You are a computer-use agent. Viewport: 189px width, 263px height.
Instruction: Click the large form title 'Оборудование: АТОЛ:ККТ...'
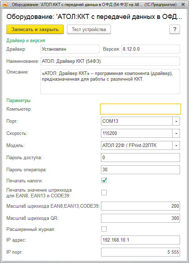[x=94, y=17]
